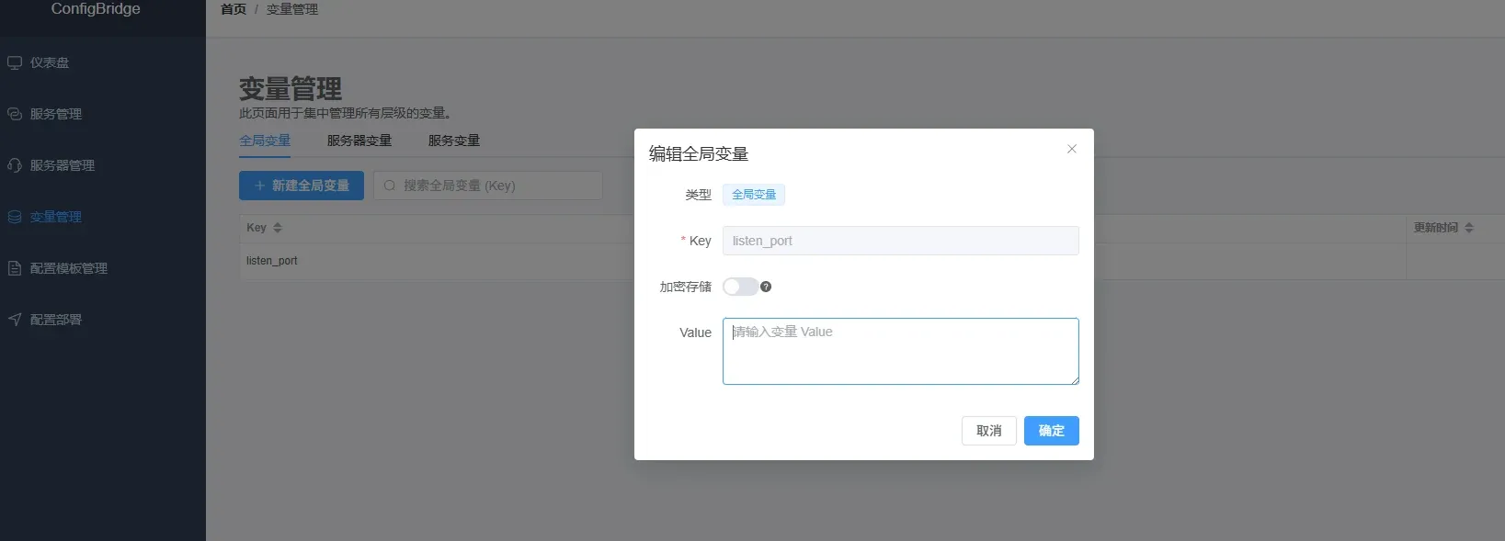Click the 服务管理 sidebar icon

(x=15, y=114)
